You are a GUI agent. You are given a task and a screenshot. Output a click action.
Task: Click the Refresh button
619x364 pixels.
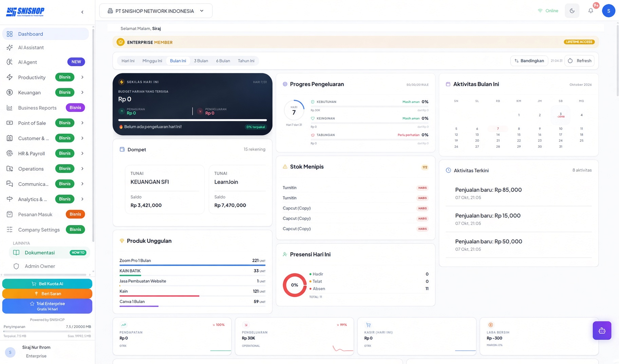click(579, 61)
